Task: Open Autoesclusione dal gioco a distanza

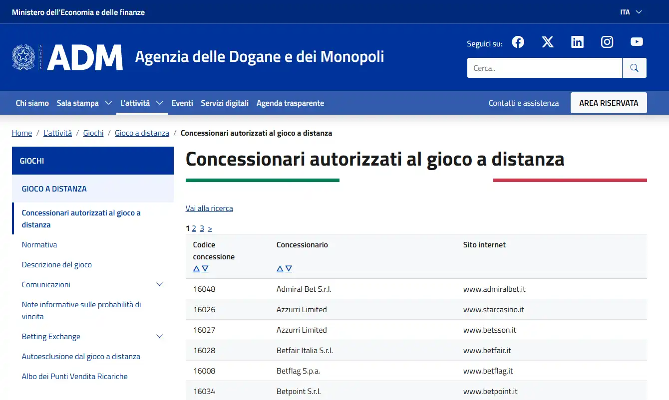Action: click(x=81, y=357)
